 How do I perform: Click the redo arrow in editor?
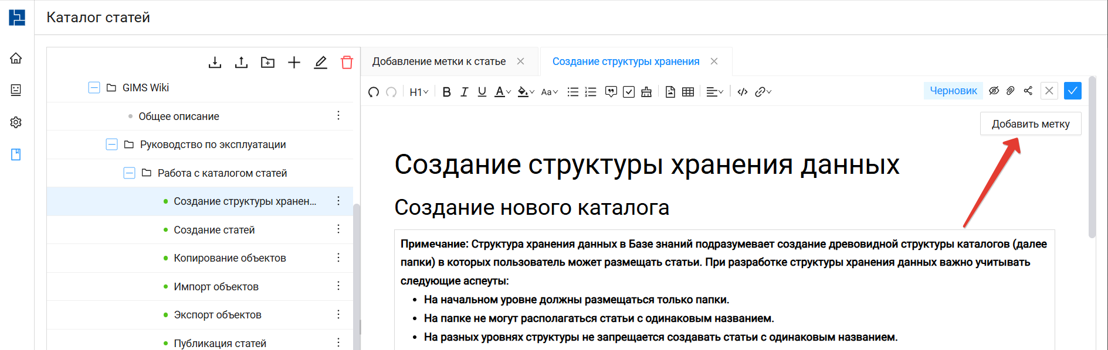coord(391,92)
